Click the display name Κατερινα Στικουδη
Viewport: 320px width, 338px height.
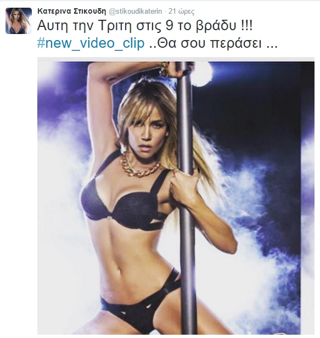pyautogui.click(x=71, y=11)
